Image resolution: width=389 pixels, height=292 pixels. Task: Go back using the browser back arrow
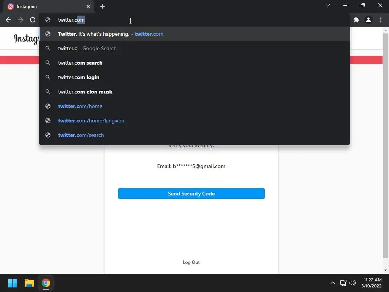pyautogui.click(x=8, y=20)
